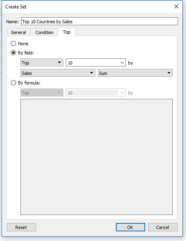The width and height of the screenshot is (186, 241).
Task: Open the Sales field dropdown
Action: click(58, 73)
